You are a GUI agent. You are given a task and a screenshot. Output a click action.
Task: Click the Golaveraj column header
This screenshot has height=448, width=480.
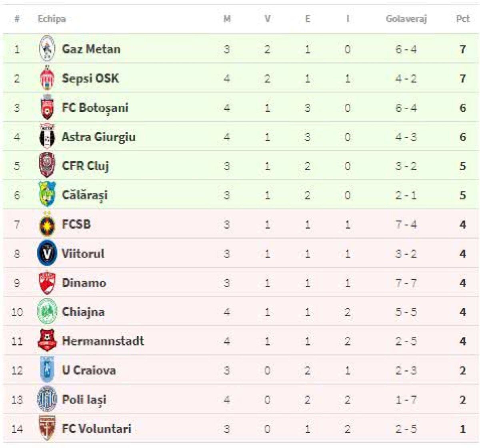406,19
